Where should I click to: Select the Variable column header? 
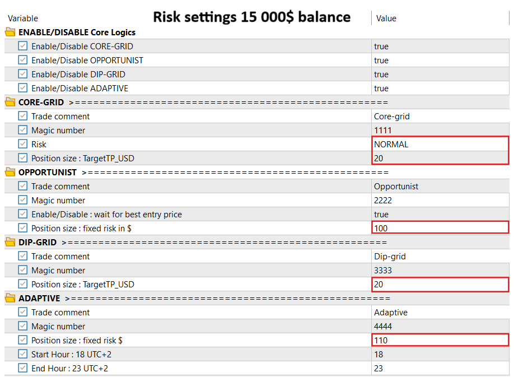[x=23, y=18]
